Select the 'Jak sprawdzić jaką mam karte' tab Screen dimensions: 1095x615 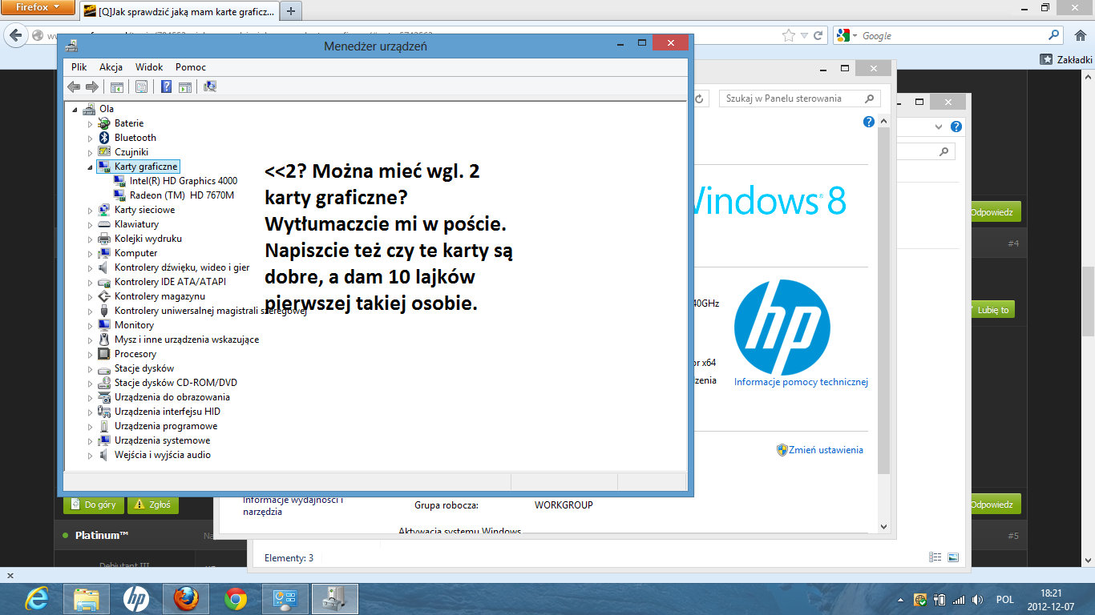click(179, 11)
